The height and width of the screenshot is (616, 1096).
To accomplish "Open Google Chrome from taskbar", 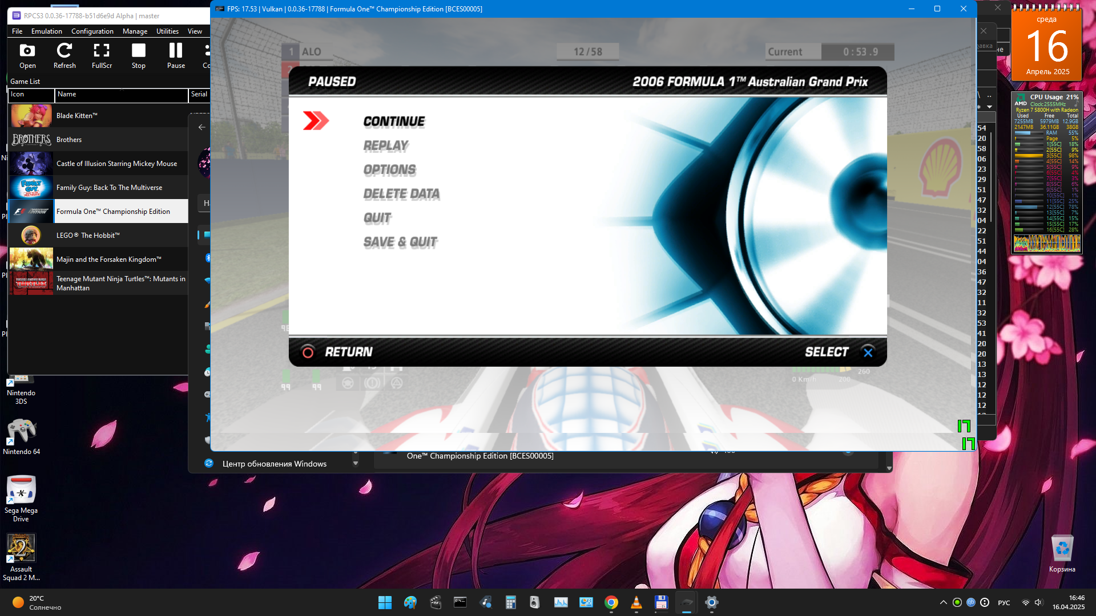I will (x=611, y=602).
